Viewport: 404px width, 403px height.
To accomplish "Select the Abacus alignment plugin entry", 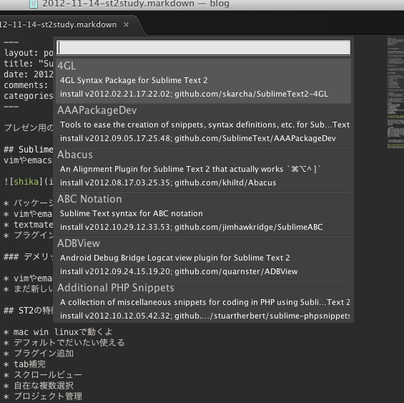I will point(203,170).
